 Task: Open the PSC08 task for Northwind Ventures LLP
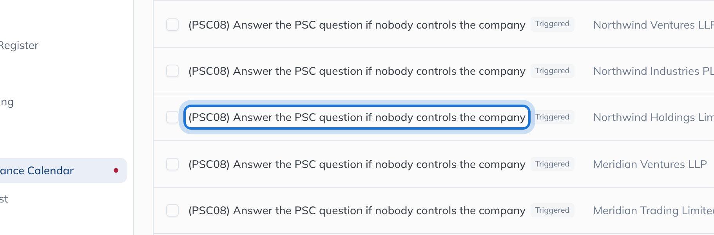tap(357, 25)
